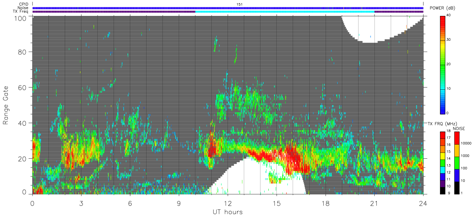Click the 60 tick on Range Gate axis

[x=23, y=87]
